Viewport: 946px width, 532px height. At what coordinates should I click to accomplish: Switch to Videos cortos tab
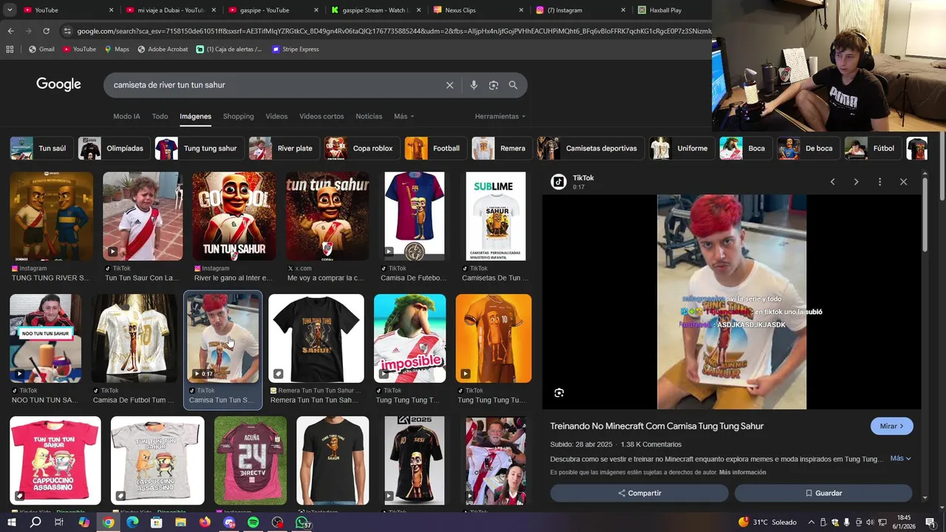(x=321, y=116)
